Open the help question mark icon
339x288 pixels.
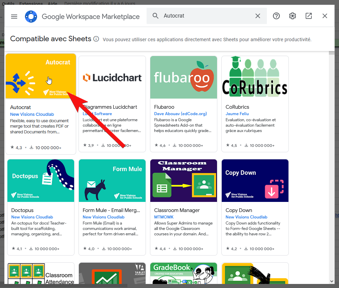[x=276, y=16]
